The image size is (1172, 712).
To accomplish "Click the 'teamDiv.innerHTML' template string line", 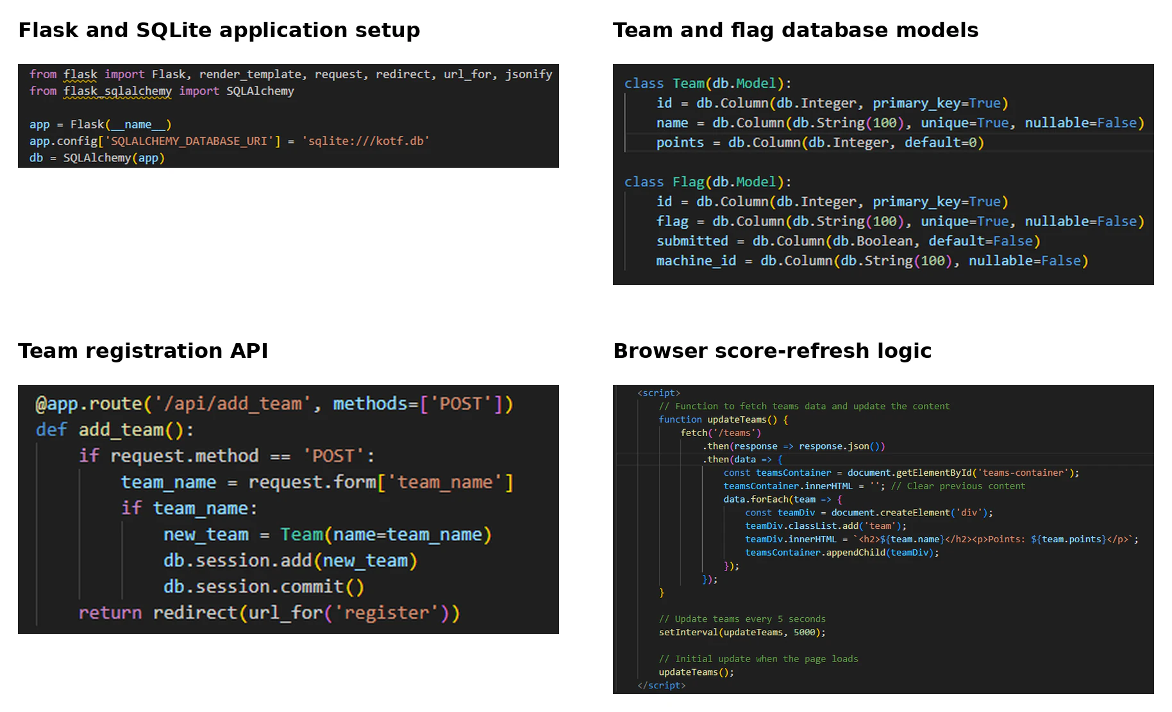I will (x=942, y=540).
